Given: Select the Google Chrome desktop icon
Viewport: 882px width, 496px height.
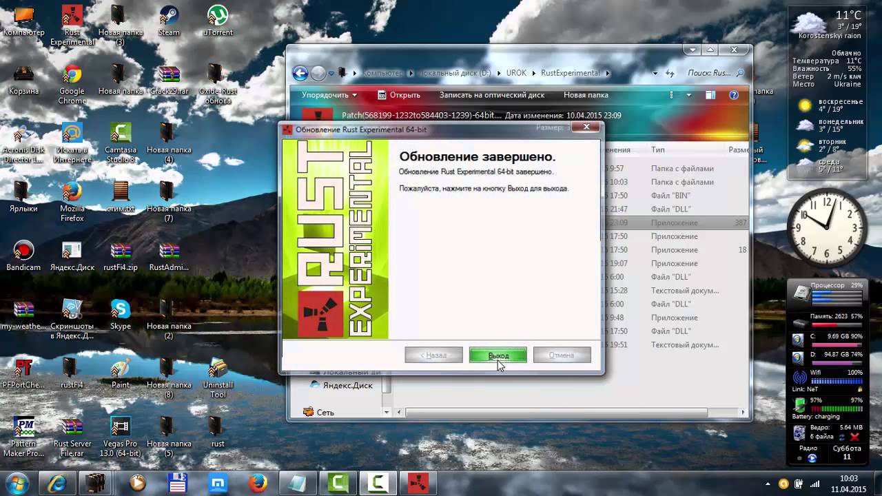Looking at the screenshot, I should click(x=72, y=85).
